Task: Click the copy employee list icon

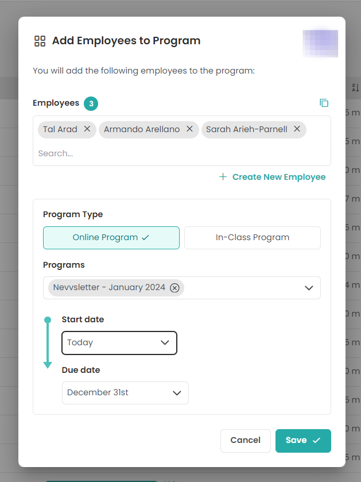Action: (x=324, y=102)
